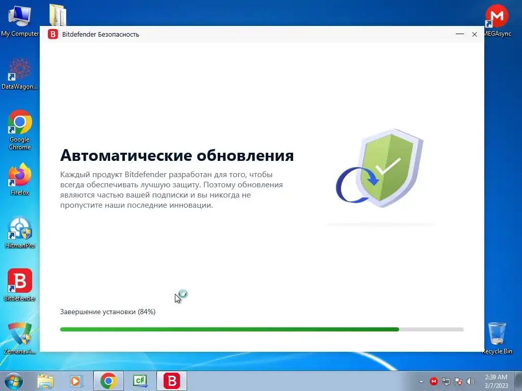
Task: Click the Show Desktop strip beside the clock
Action: click(518, 381)
